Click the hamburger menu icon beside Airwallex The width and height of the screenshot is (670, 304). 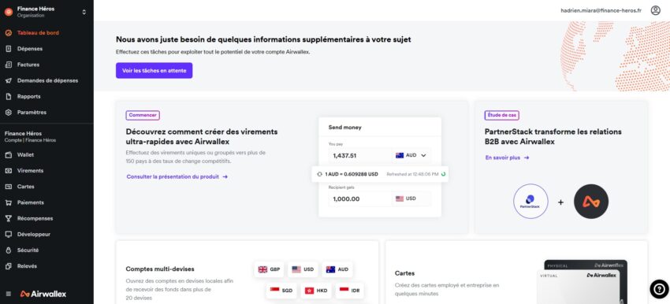pyautogui.click(x=9, y=294)
